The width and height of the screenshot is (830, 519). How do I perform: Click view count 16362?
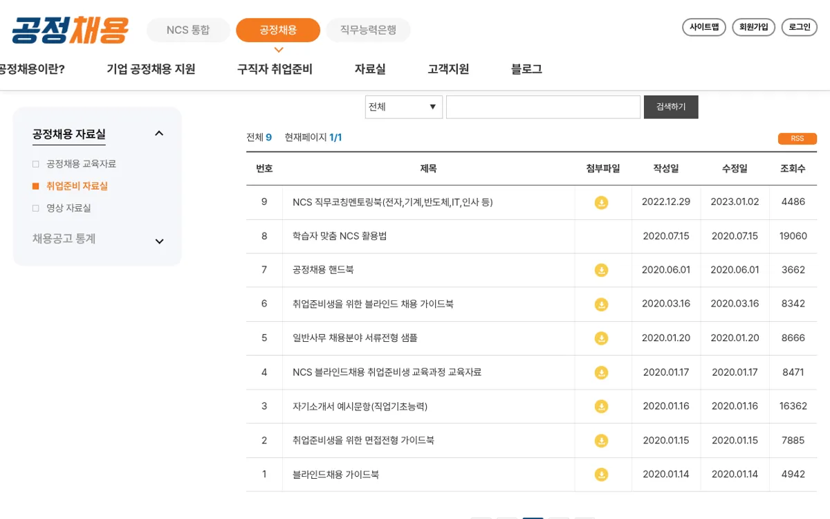coord(793,406)
